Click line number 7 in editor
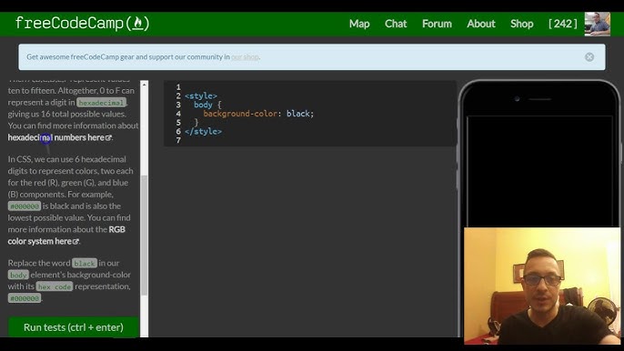This screenshot has height=351, width=624. point(178,140)
